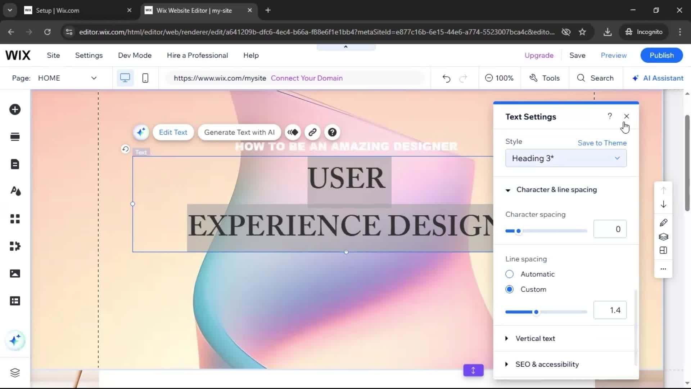The image size is (691, 389).
Task: Open the 100% zoom control
Action: coord(499,78)
